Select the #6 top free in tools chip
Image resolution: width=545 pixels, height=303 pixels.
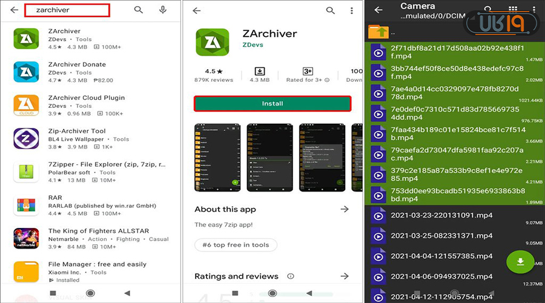coord(236,245)
